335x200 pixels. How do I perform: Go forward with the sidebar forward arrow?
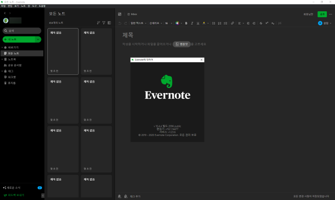[x=10, y=13]
